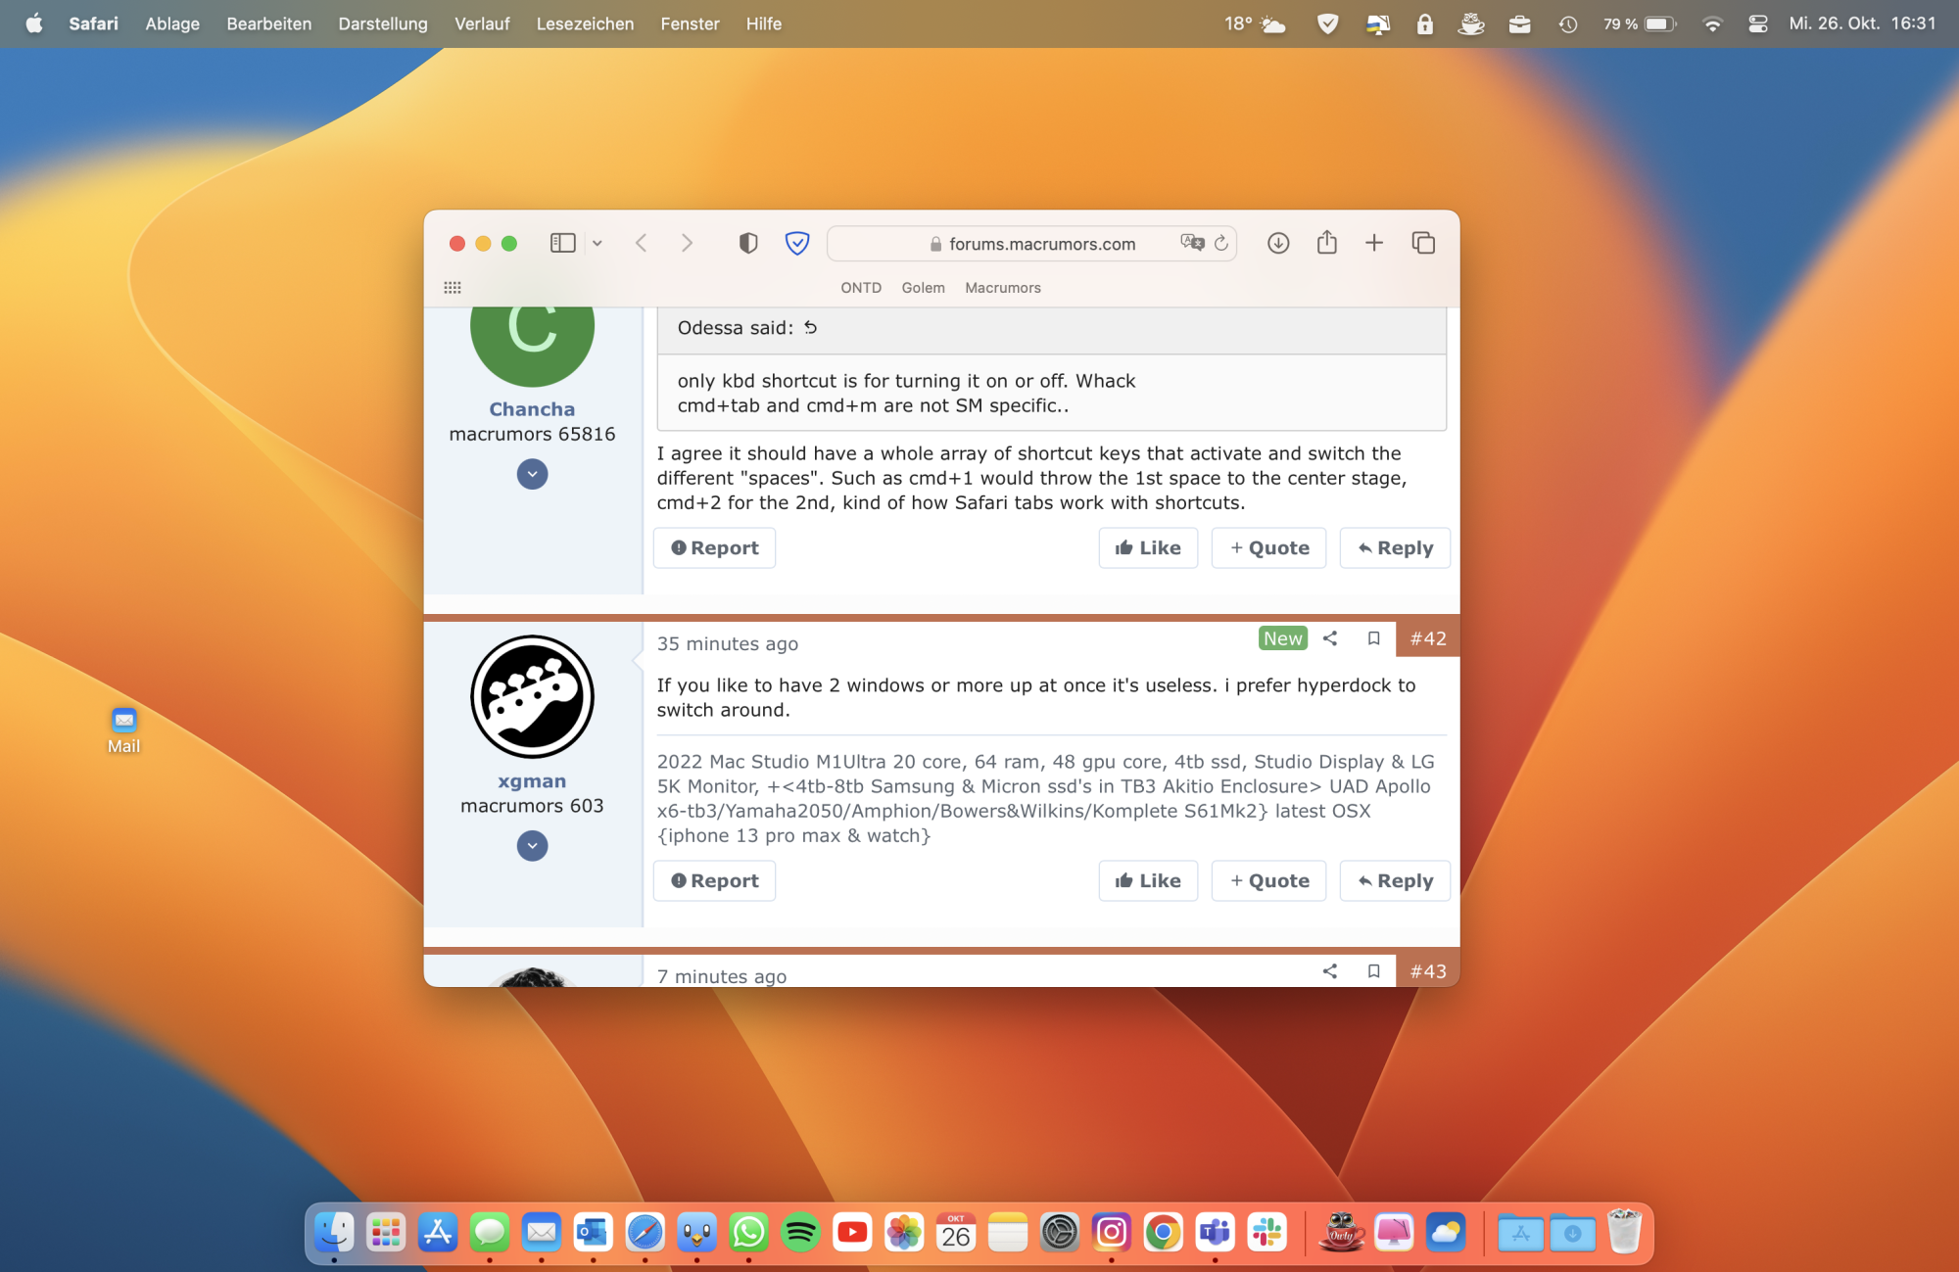Click the Safari sidebar toggle icon
The height and width of the screenshot is (1272, 1959).
[562, 243]
